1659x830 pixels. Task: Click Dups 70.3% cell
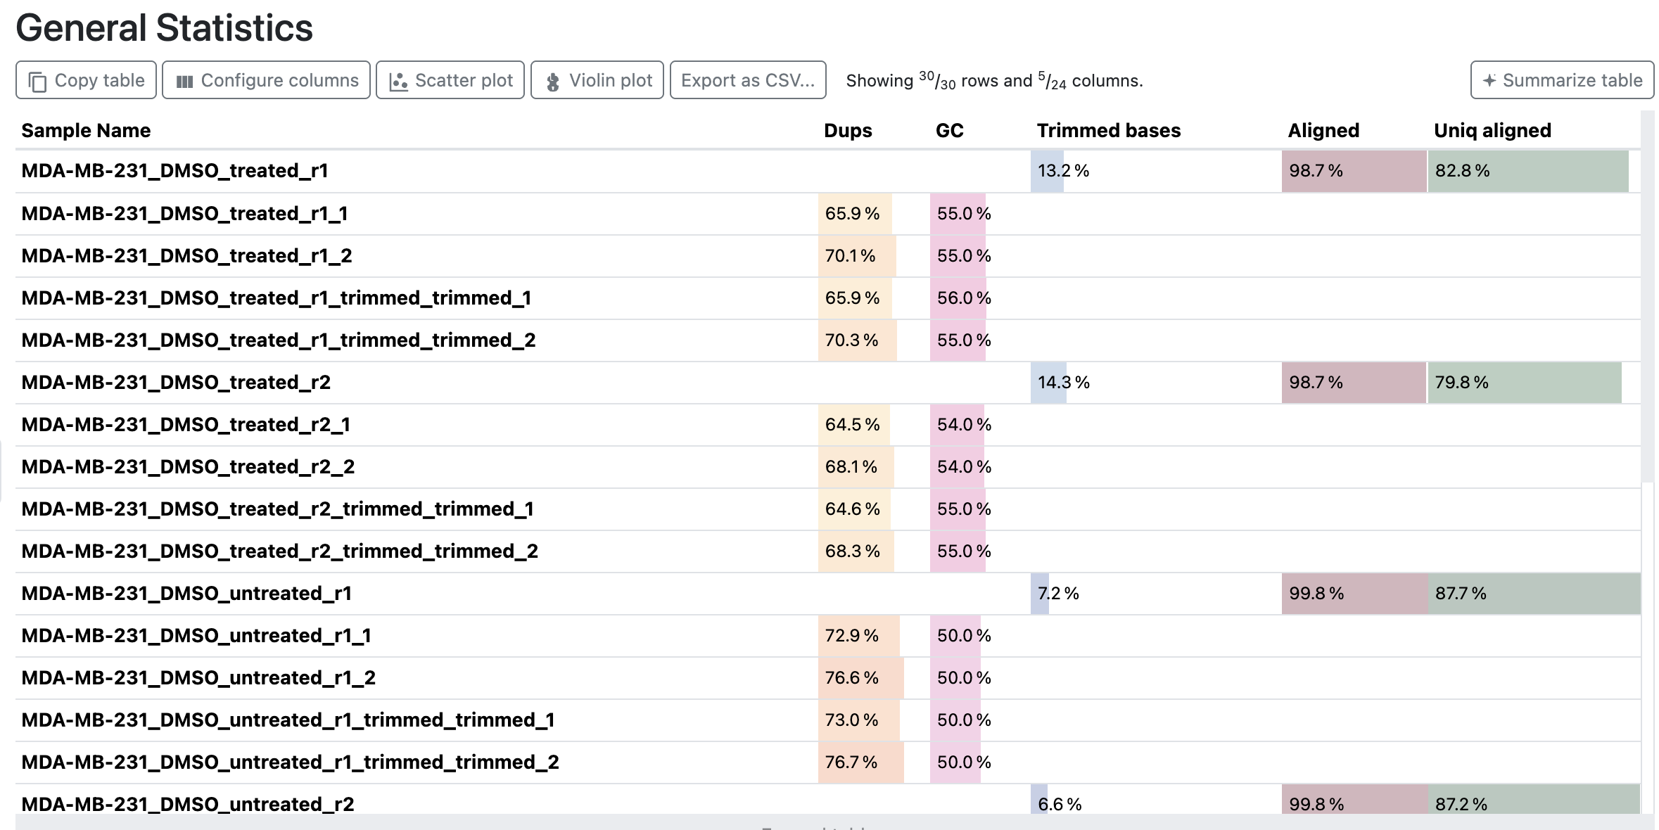coord(872,340)
